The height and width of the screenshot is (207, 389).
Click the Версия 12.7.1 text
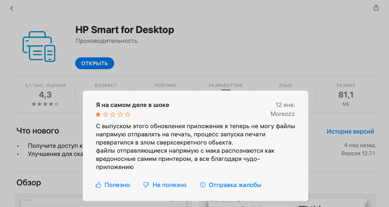click(x=358, y=154)
